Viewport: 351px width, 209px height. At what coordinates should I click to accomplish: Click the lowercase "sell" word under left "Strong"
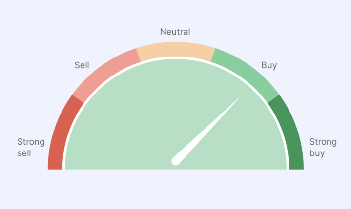pyautogui.click(x=24, y=153)
